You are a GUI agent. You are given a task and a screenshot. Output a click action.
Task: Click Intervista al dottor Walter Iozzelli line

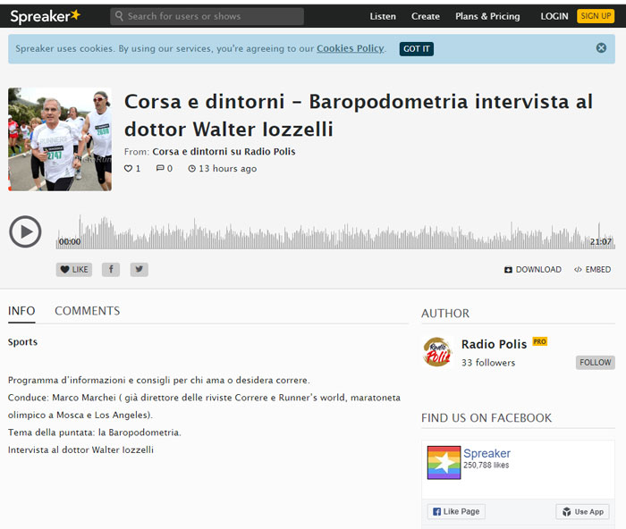80,450
